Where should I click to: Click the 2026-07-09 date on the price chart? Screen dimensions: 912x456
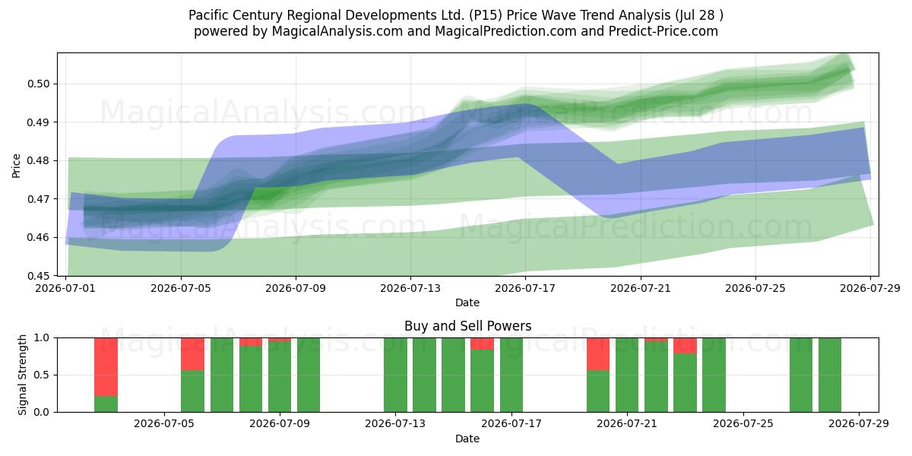tap(296, 288)
